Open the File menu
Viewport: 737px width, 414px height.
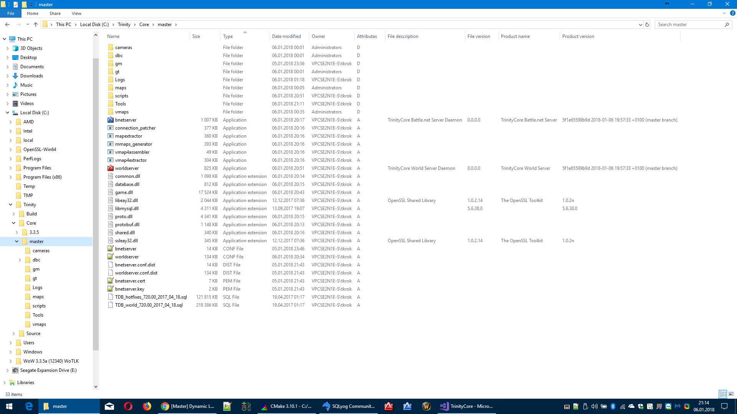(10, 13)
